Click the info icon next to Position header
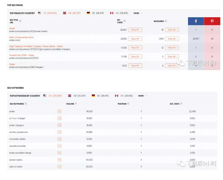The width and height of the screenshot is (223, 180). [128, 104]
